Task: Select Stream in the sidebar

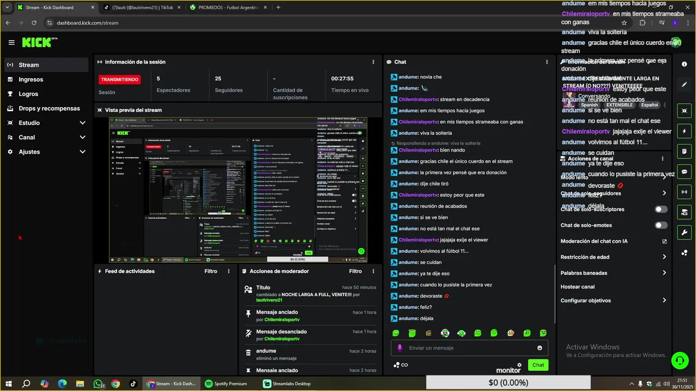Action: [47, 65]
